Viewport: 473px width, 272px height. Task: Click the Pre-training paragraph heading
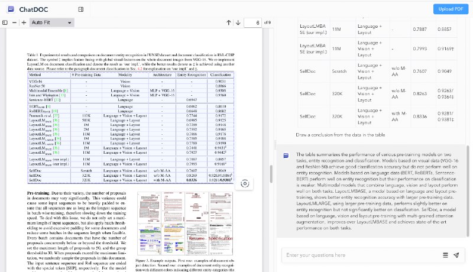(38, 193)
